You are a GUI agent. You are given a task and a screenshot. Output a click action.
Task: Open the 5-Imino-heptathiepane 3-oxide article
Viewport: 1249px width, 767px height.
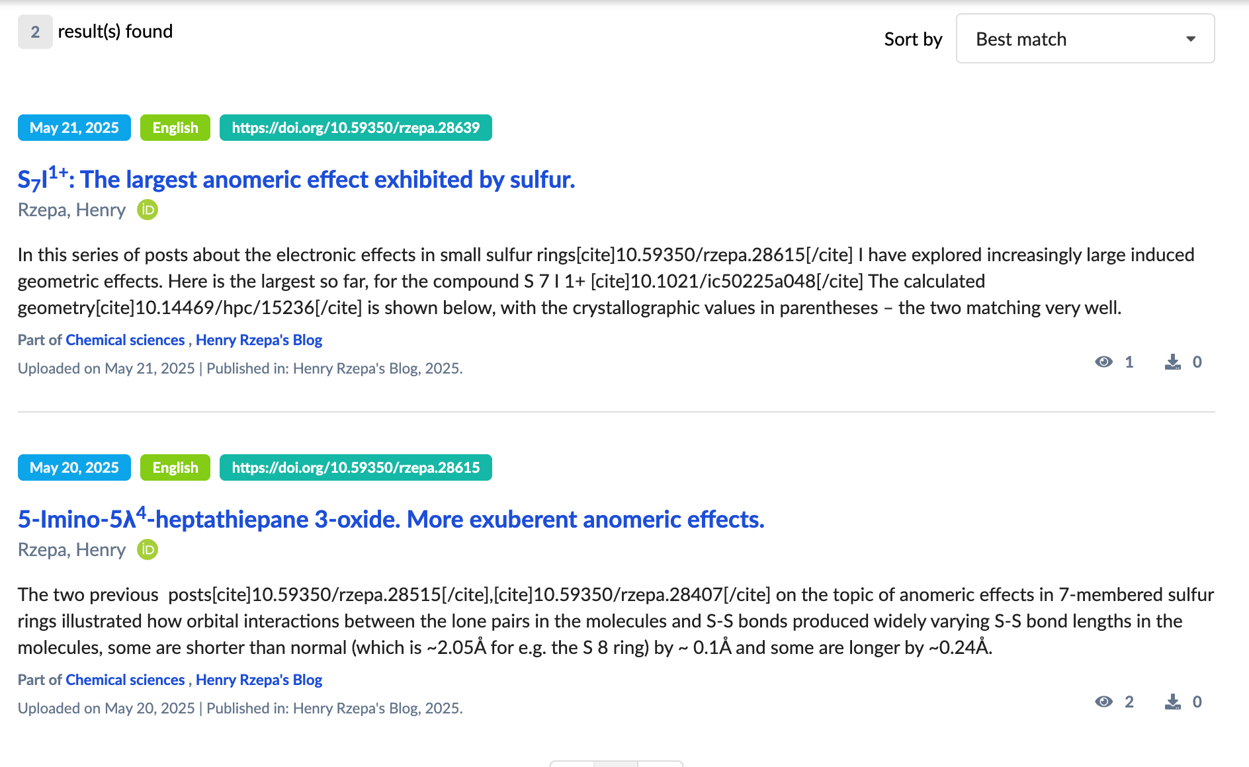[391, 520]
